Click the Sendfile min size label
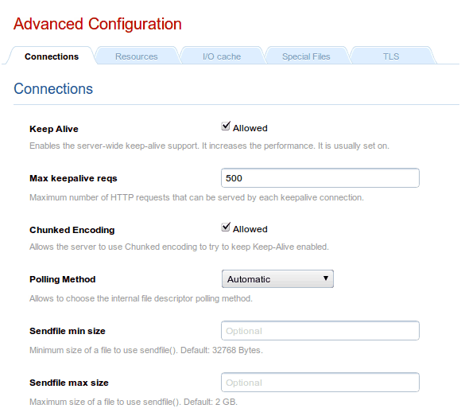 [x=68, y=331]
